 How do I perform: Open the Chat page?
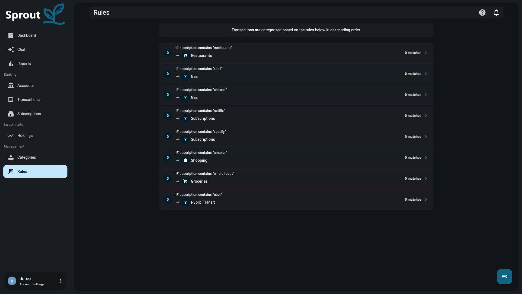(35, 50)
